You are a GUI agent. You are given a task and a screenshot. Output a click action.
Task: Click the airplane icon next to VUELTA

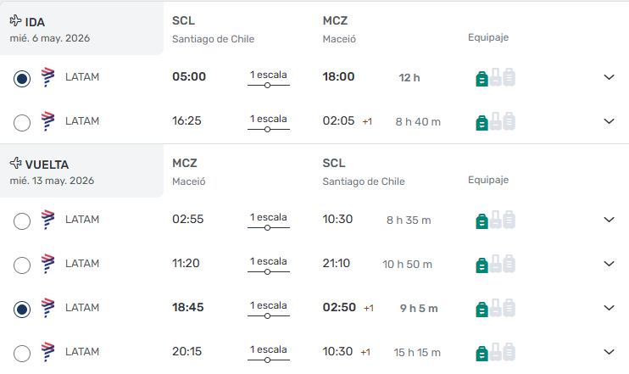tap(16, 163)
